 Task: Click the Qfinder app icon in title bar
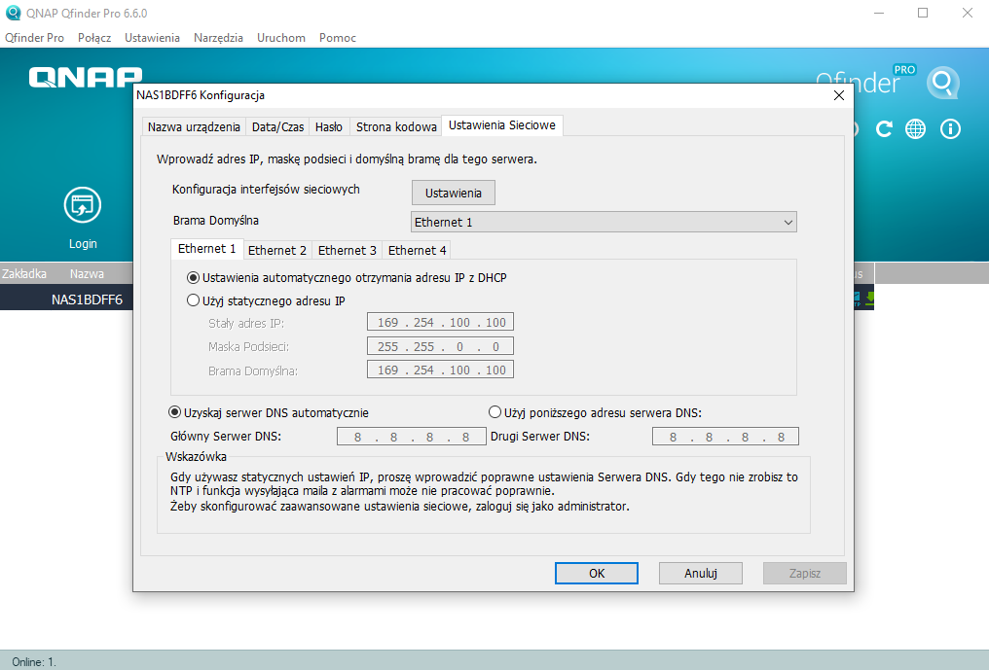[x=13, y=13]
